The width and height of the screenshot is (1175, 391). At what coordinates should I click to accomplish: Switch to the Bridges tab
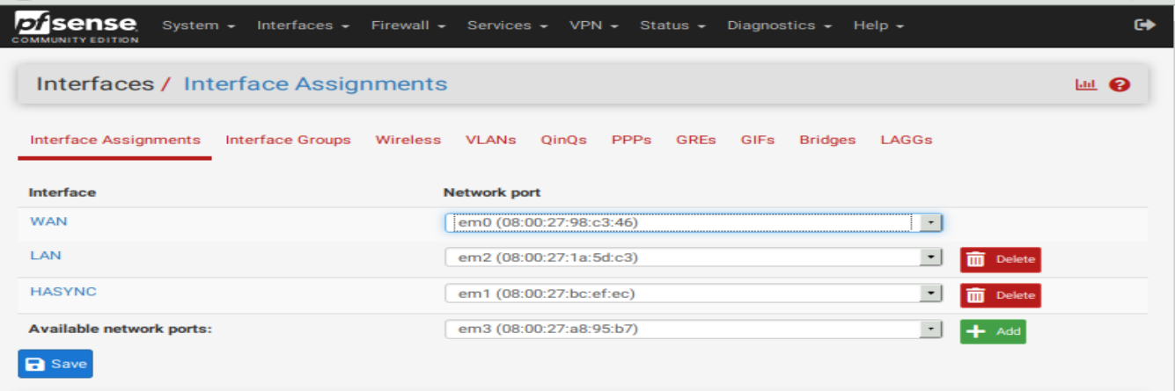[x=827, y=140]
